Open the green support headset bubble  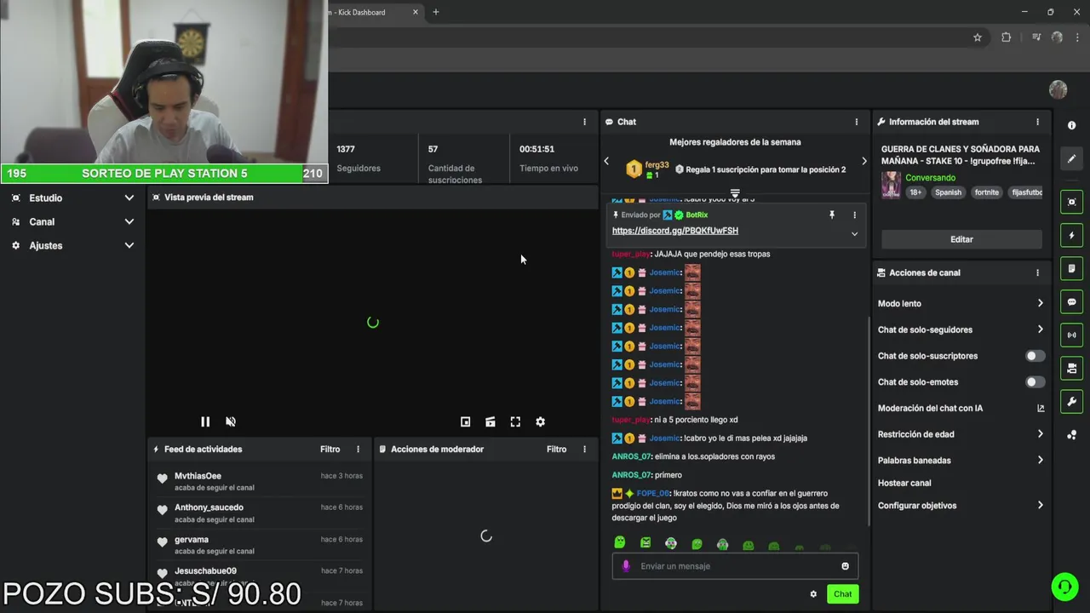[x=1064, y=587]
